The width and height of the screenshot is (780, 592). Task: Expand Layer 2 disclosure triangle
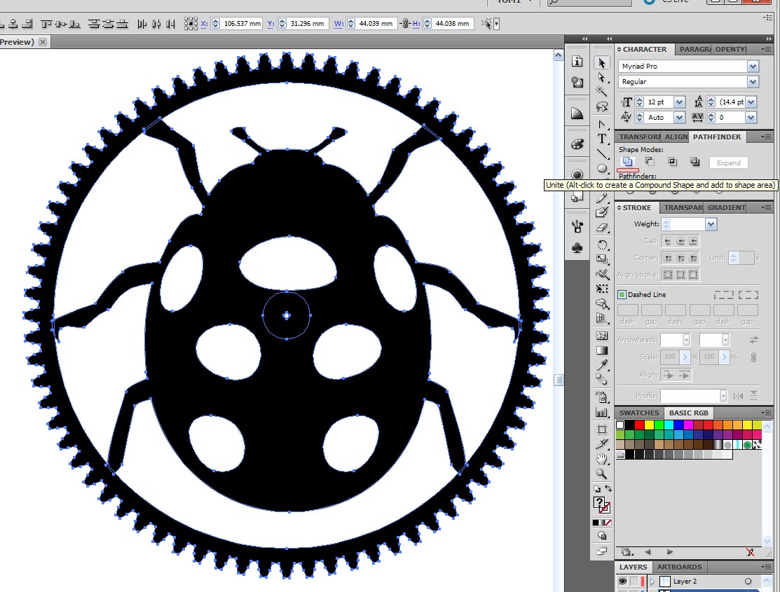coord(652,581)
